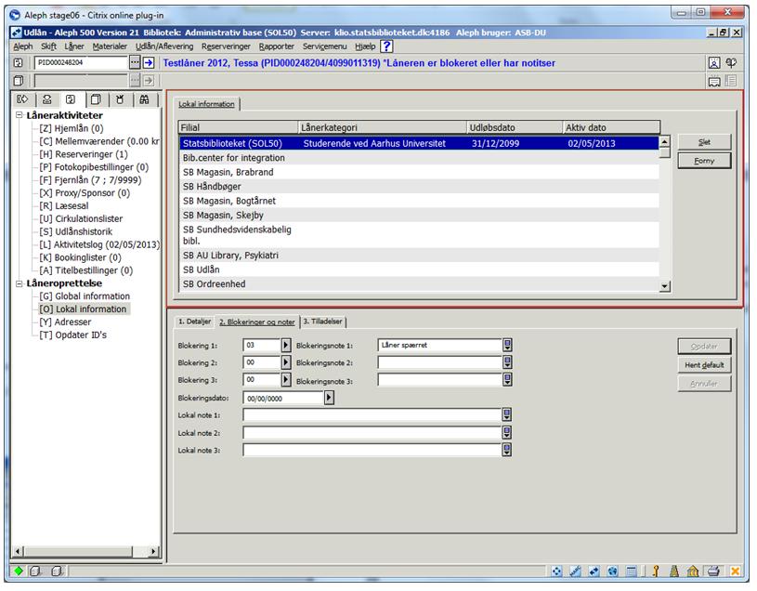Switch to the 3. Tilladelser tab
The height and width of the screenshot is (591, 757).
tap(322, 322)
